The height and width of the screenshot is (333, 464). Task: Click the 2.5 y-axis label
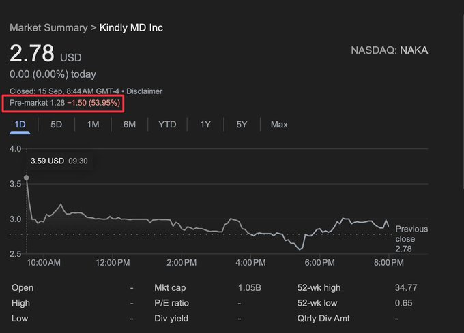pos(15,254)
